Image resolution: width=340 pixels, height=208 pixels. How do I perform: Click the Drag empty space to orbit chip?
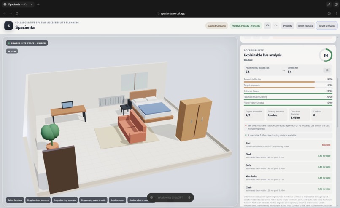pos(93,200)
